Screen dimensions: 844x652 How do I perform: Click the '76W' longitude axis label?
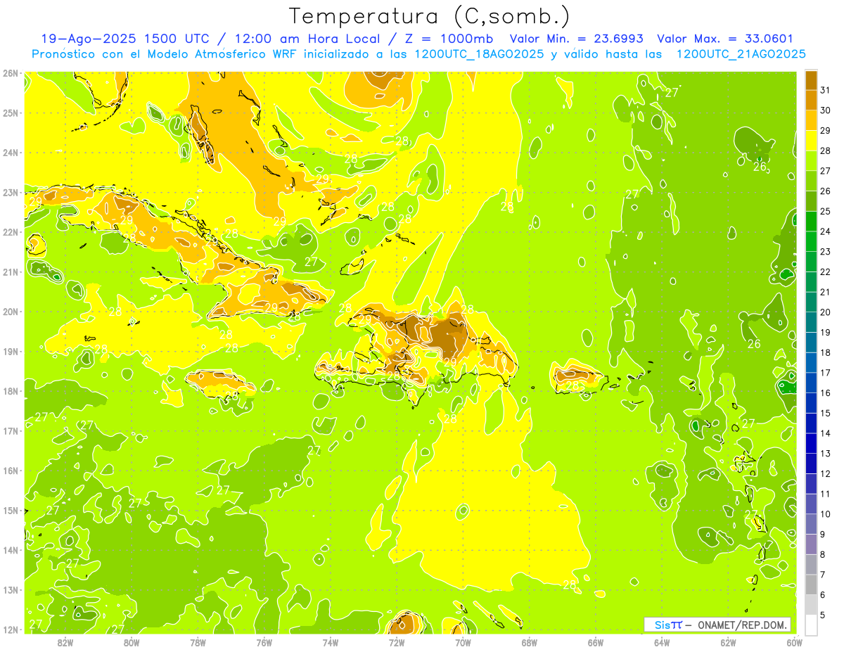point(264,642)
